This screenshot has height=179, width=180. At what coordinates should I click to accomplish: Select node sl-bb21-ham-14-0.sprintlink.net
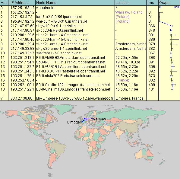pyautogui.click(x=62, y=35)
